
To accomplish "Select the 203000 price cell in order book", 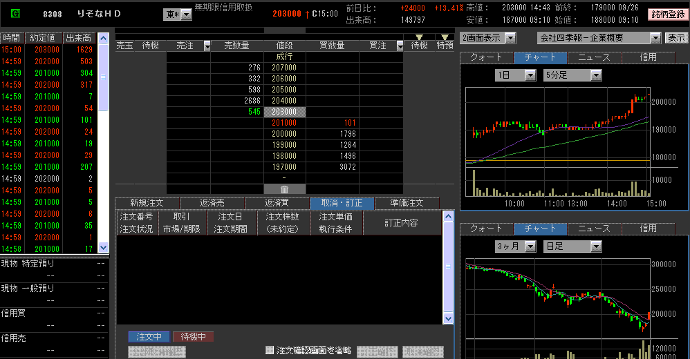I will point(284,112).
